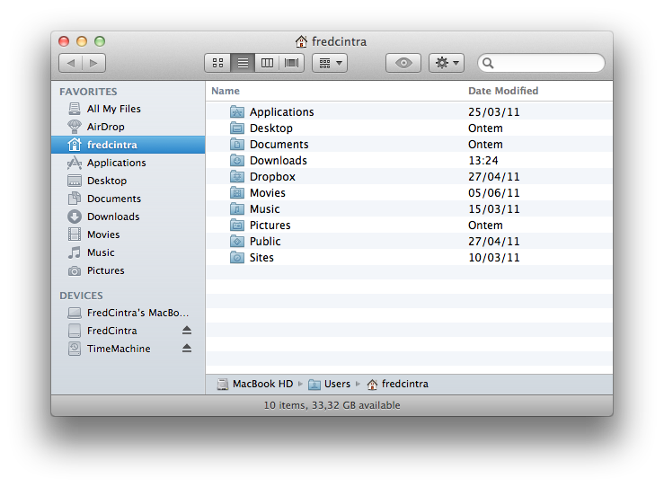Click the 05/06/11 date for Movies
Viewport: 664px width, 487px height.
pyautogui.click(x=494, y=192)
